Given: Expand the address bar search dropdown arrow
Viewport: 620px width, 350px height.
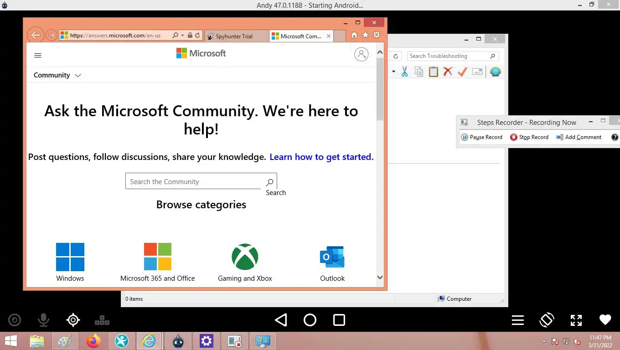Looking at the screenshot, I should pos(182,35).
